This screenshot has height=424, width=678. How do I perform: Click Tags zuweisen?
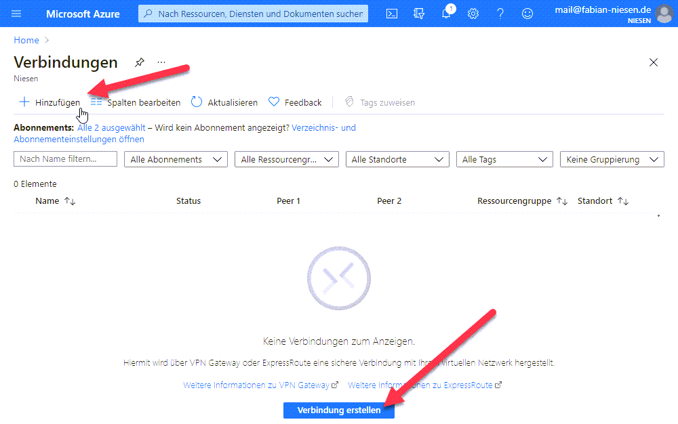tap(380, 102)
